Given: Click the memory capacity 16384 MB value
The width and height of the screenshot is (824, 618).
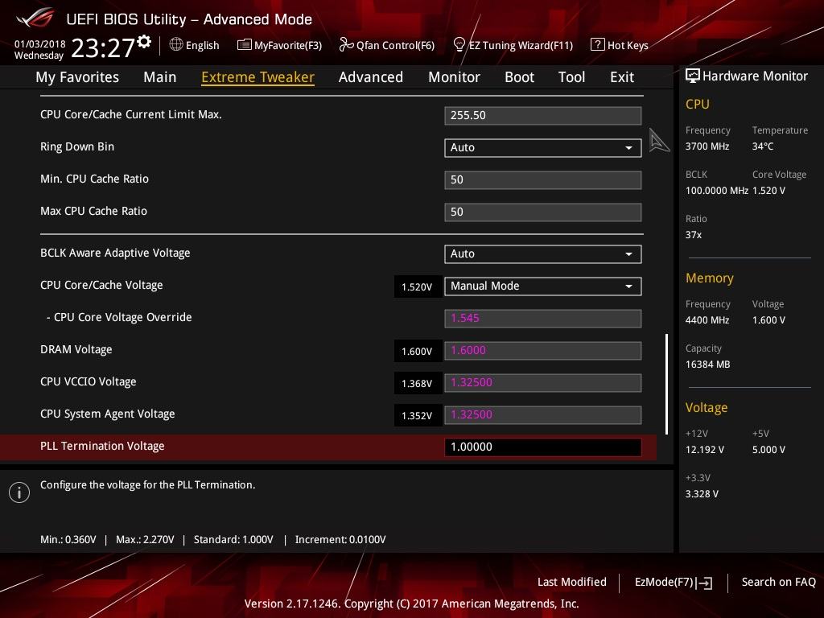Looking at the screenshot, I should point(708,365).
